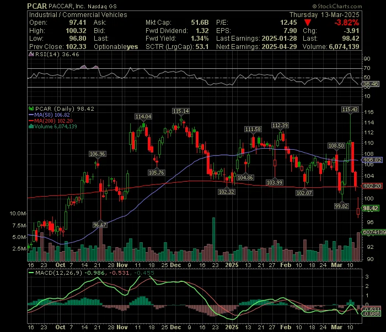Click the Optionable 'yes' value

click(x=132, y=47)
